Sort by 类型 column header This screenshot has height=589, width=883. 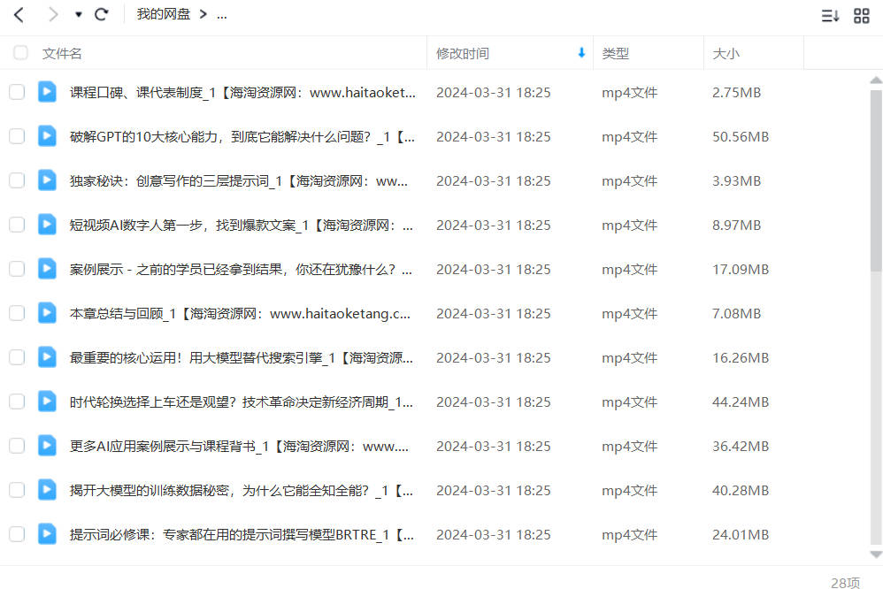click(x=615, y=53)
